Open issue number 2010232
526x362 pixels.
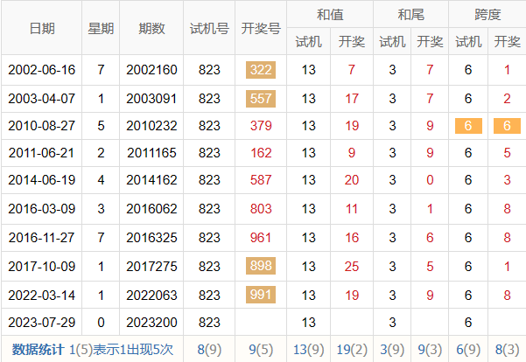(151, 126)
